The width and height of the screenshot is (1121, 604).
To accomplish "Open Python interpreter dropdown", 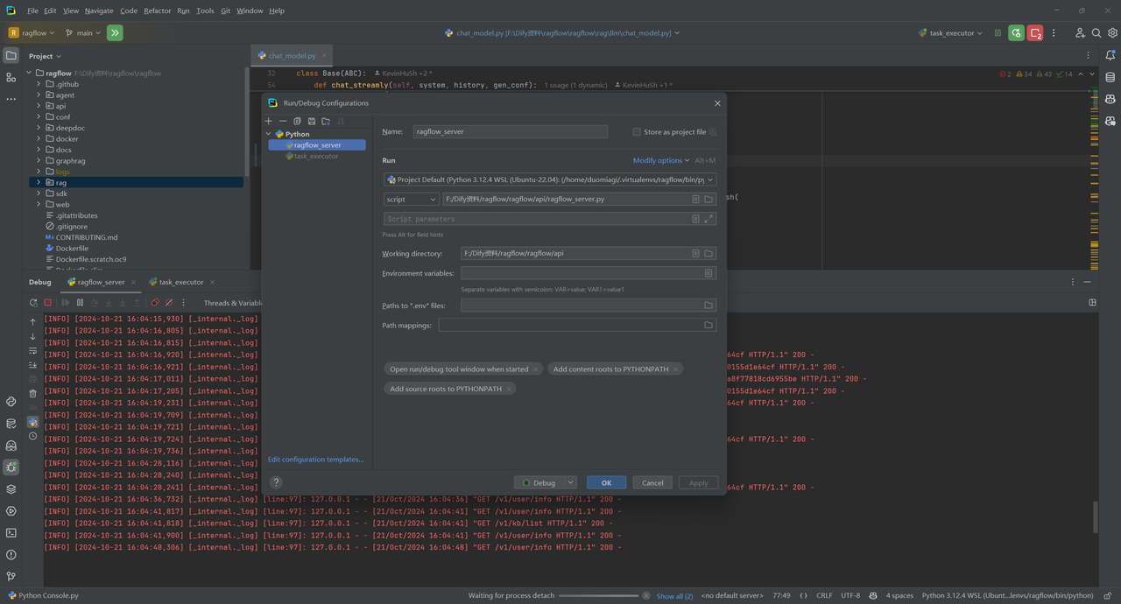I will tap(550, 179).
